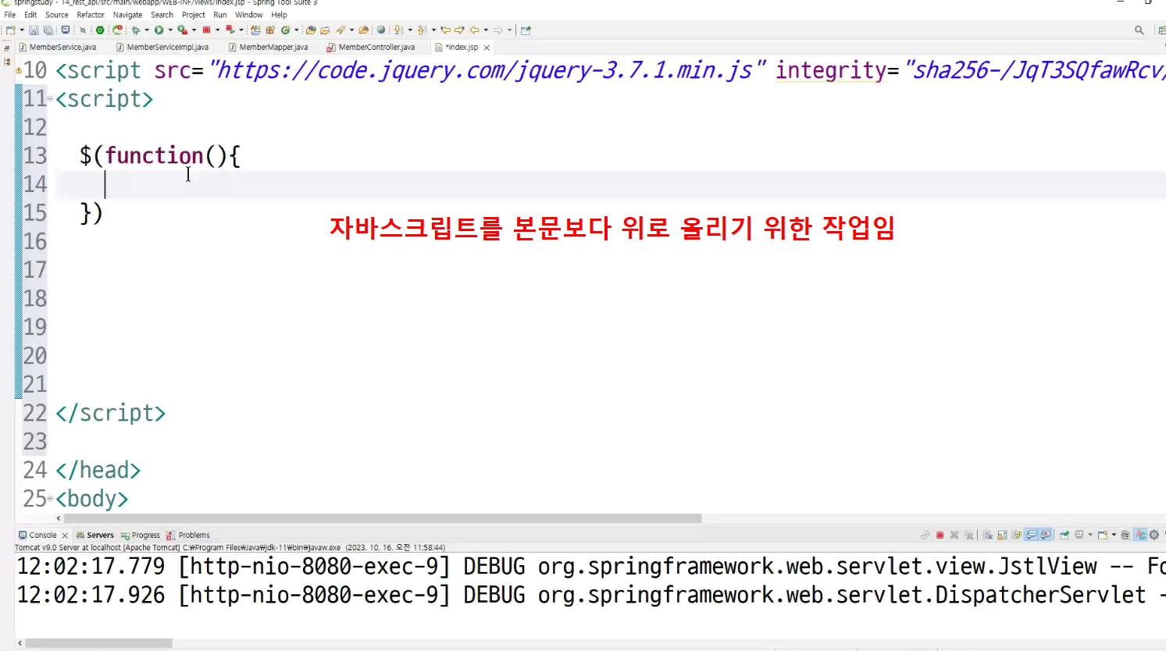The image size is (1166, 651).
Task: Click the Save All toolbar icon
Action: pos(48,30)
